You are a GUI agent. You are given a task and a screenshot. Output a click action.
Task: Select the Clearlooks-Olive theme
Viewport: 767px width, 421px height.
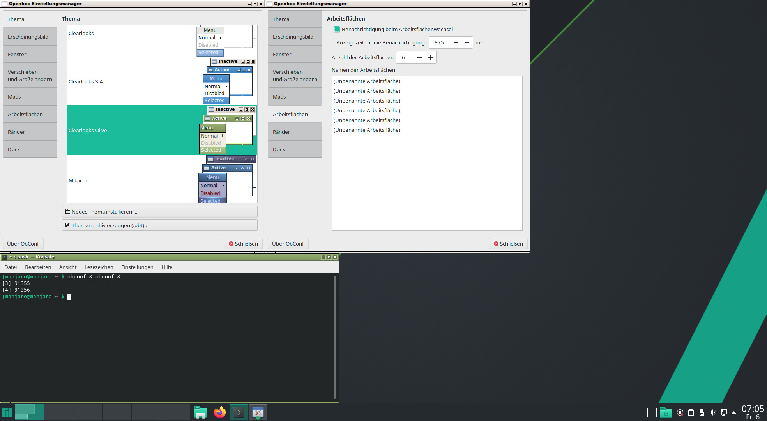point(162,130)
